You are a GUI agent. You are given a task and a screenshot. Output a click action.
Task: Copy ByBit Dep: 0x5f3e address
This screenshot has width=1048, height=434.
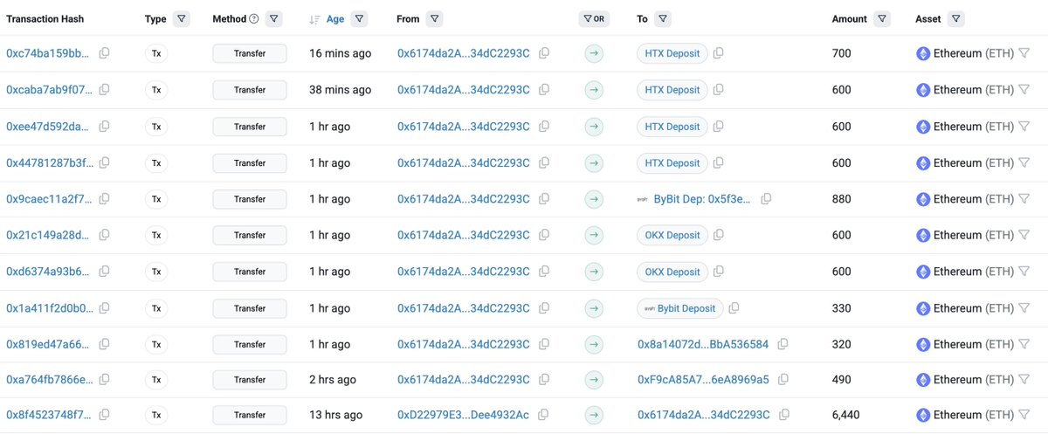(x=766, y=199)
